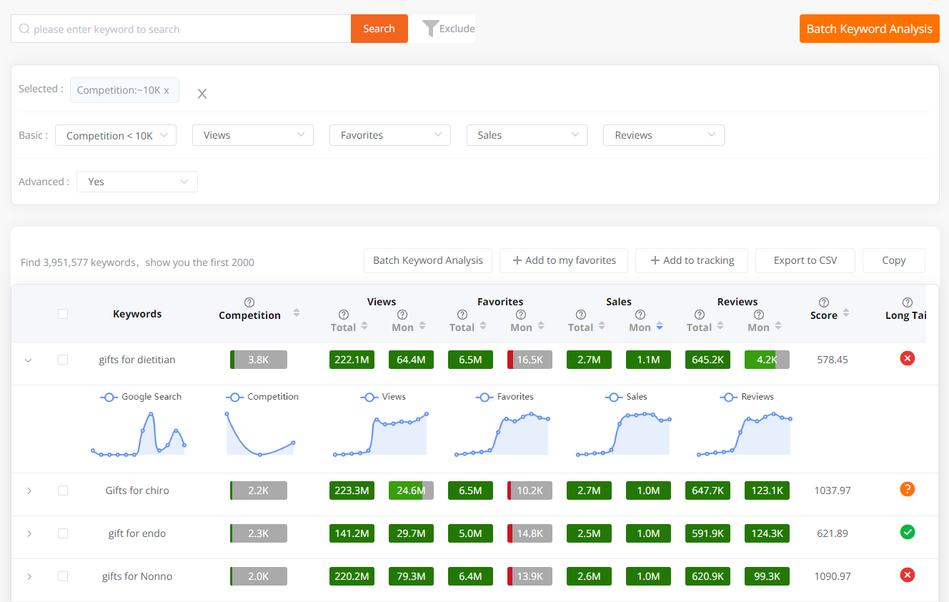Collapse the gifts for dietitian row

[29, 360]
